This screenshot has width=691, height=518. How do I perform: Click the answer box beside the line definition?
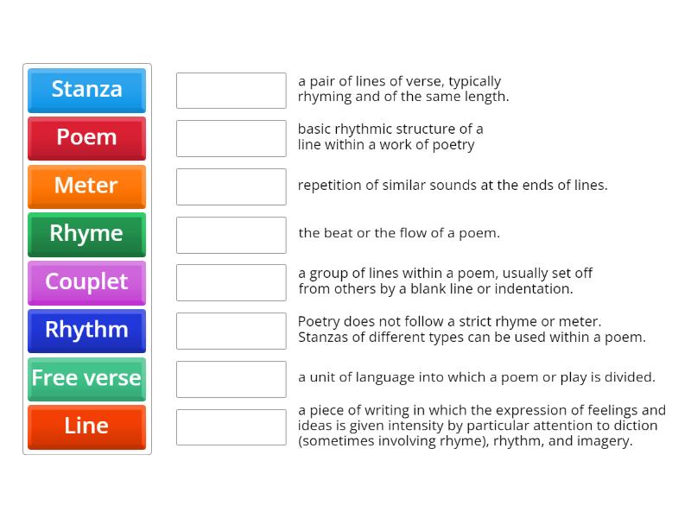(x=231, y=378)
